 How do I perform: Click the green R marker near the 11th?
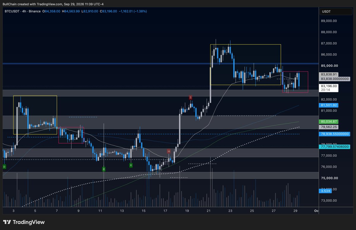click(104, 169)
